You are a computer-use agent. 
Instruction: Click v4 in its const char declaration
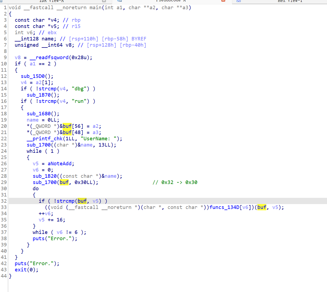pos(54,20)
